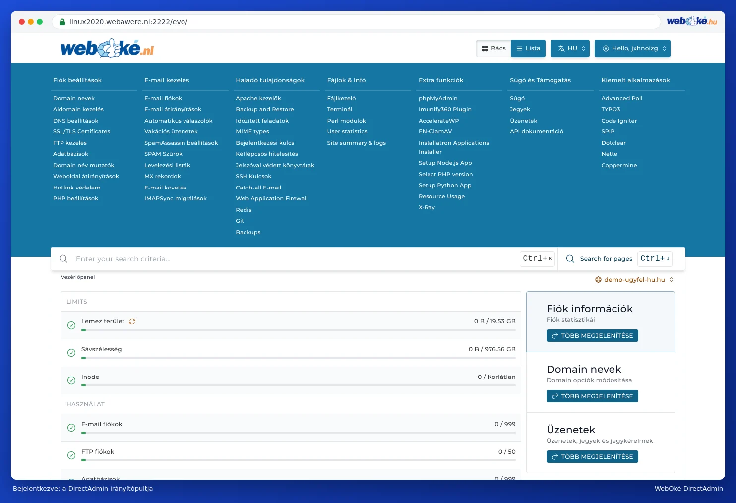The height and width of the screenshot is (503, 736).
Task: Open the demo-ugyfel-hu.hu domain selector
Action: (634, 280)
